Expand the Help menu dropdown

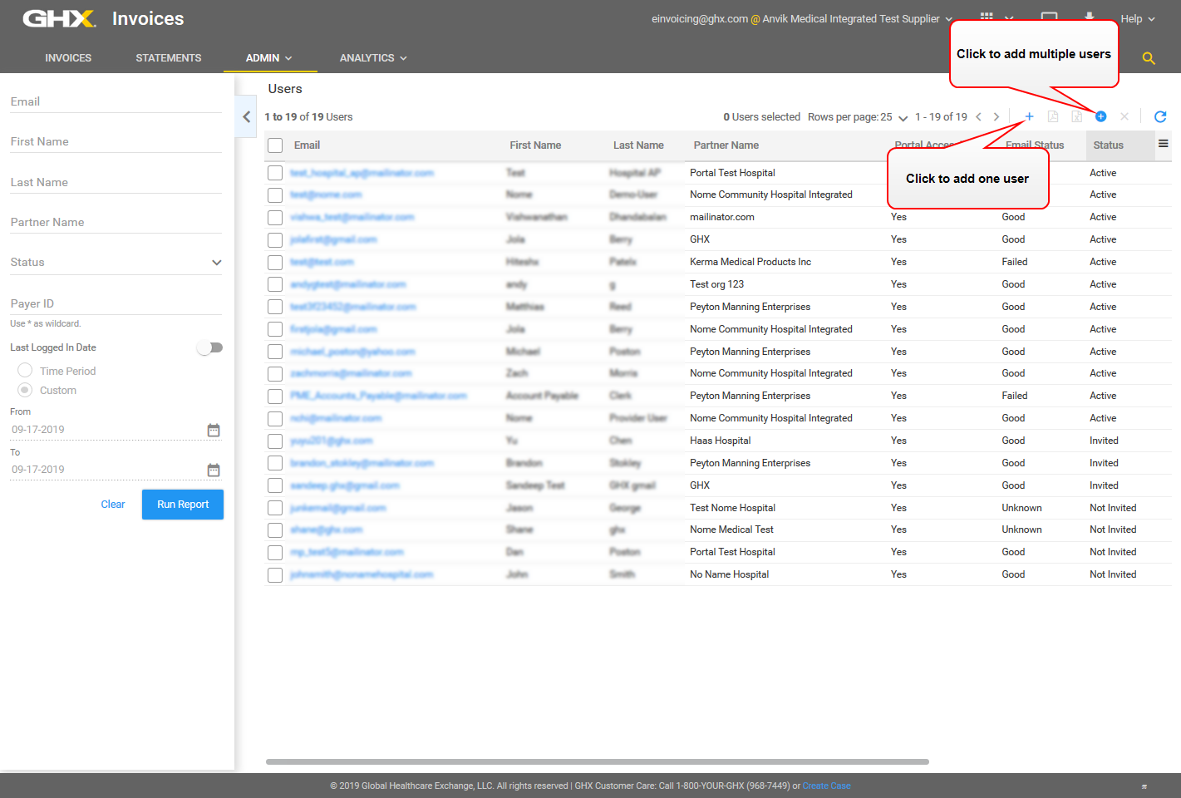pos(1137,19)
